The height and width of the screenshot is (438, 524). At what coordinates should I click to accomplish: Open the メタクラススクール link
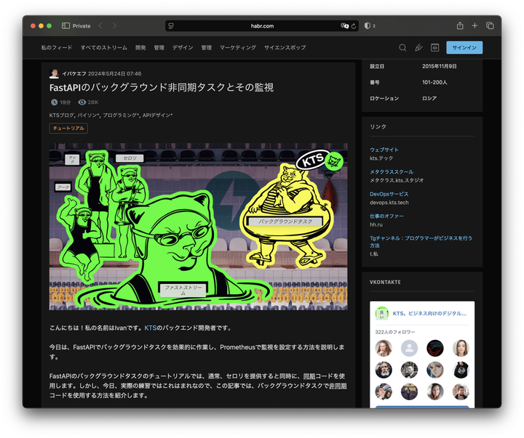pos(392,172)
